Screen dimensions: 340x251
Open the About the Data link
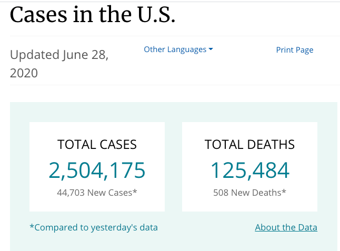click(x=286, y=227)
